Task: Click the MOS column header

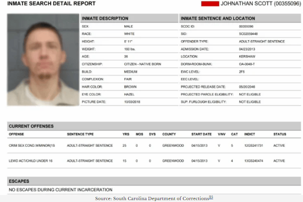Action: point(139,134)
